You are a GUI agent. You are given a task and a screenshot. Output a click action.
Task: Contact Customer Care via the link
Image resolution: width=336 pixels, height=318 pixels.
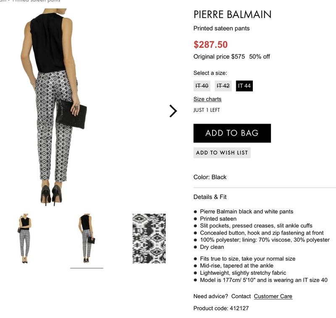[273, 296]
